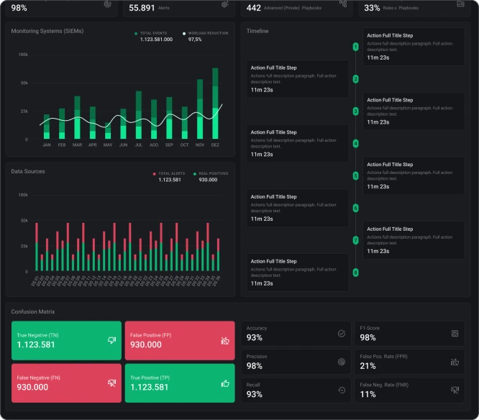This screenshot has height=420, width=479.
Task: Click the 930.000 real positives legend value
Action: [x=208, y=180]
